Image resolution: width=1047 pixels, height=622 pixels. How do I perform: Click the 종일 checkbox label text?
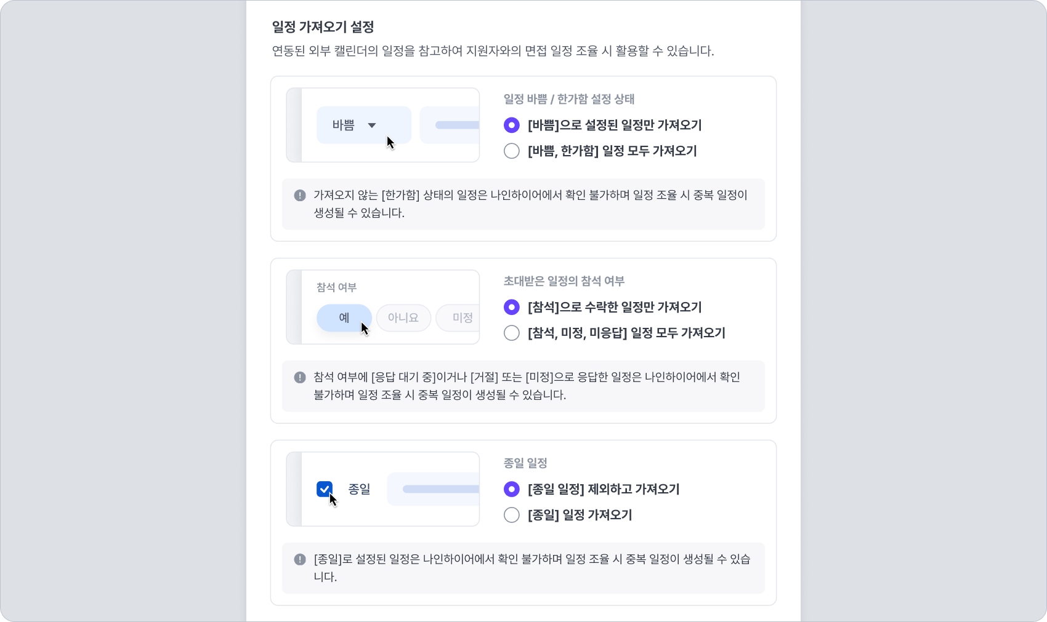359,489
